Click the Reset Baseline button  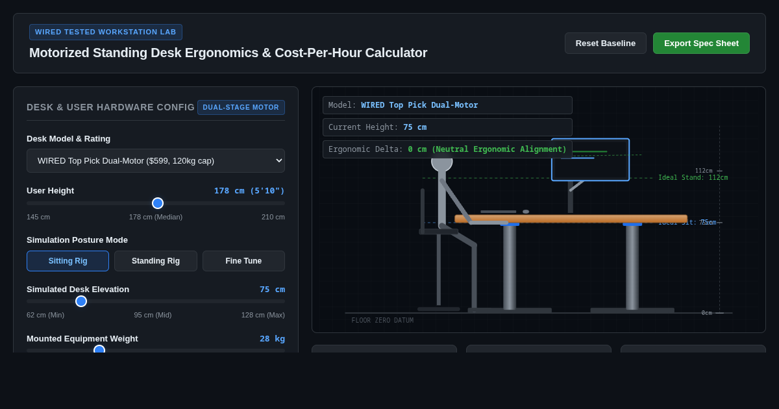606,43
